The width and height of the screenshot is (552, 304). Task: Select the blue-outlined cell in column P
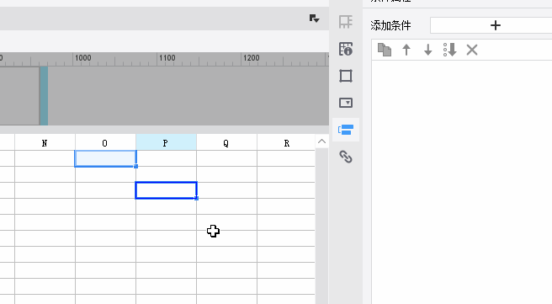166,190
